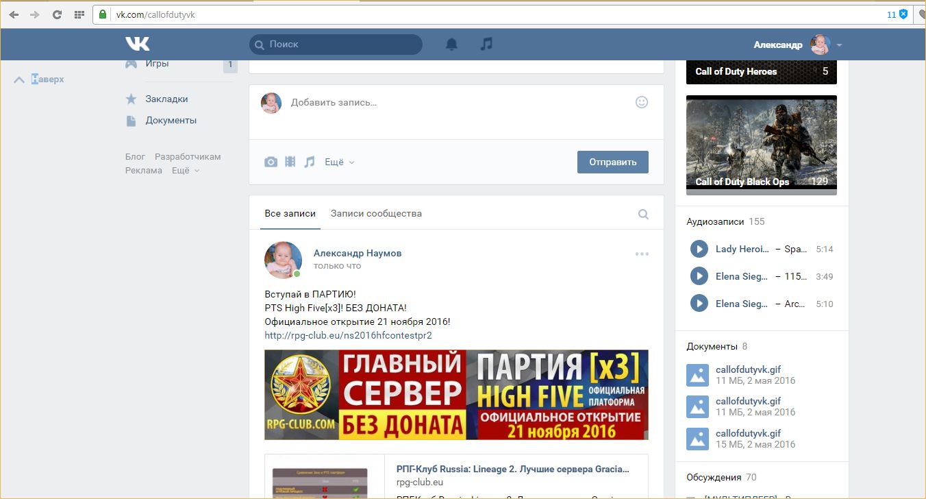Play the 115... Elena Sieg audio track
This screenshot has height=499, width=926.
pyautogui.click(x=699, y=276)
